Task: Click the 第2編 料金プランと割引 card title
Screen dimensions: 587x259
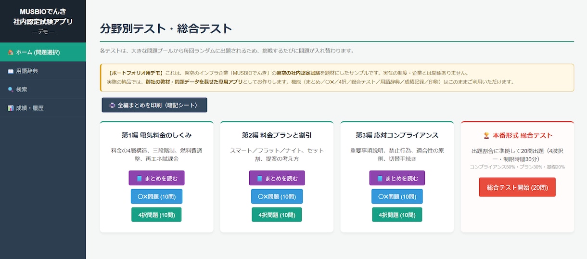Action: pyautogui.click(x=277, y=135)
